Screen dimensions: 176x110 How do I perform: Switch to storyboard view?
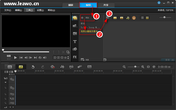tap(10, 67)
